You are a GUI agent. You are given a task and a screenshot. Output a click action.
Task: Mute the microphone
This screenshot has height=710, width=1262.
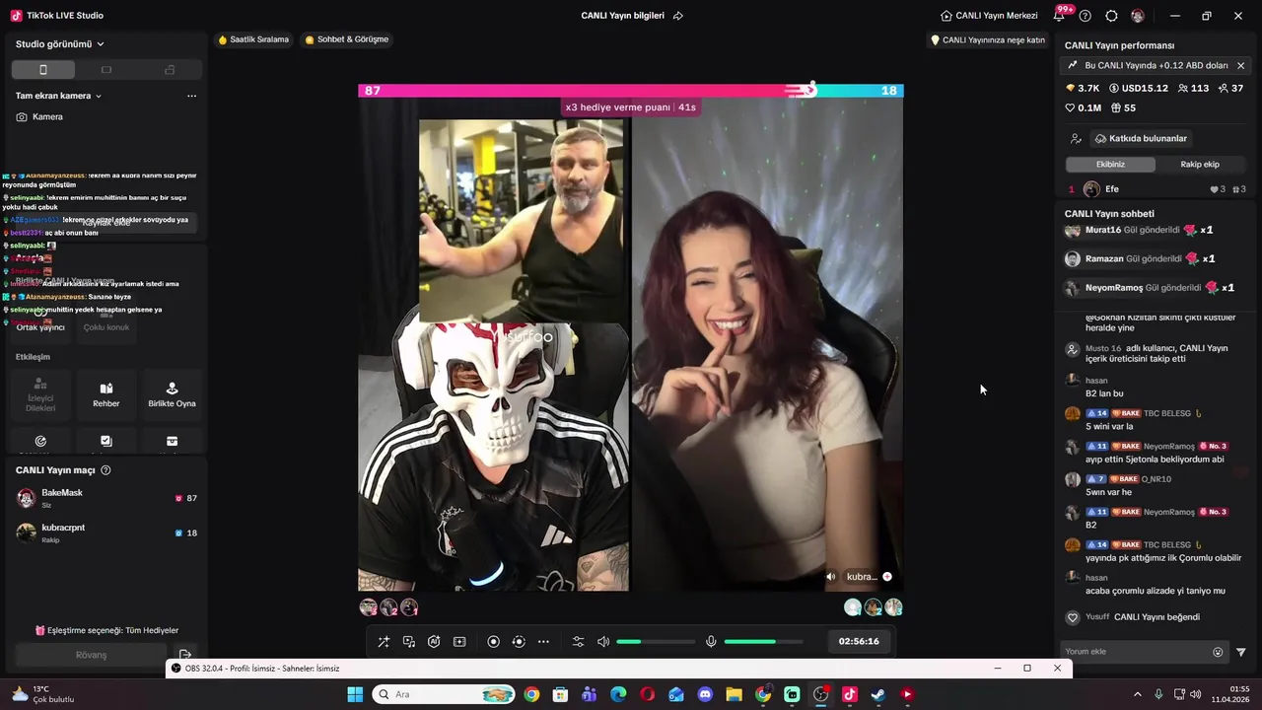click(x=711, y=642)
